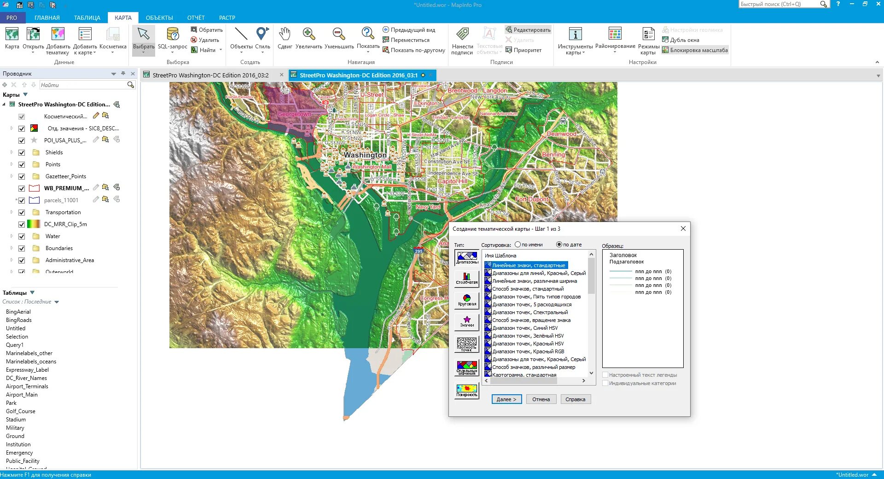Click the Блокировка масштаба button
Viewport: 884px width, 479px height.
click(x=695, y=50)
